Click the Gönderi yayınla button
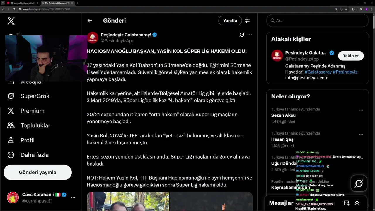The image size is (375, 211). pos(37,172)
